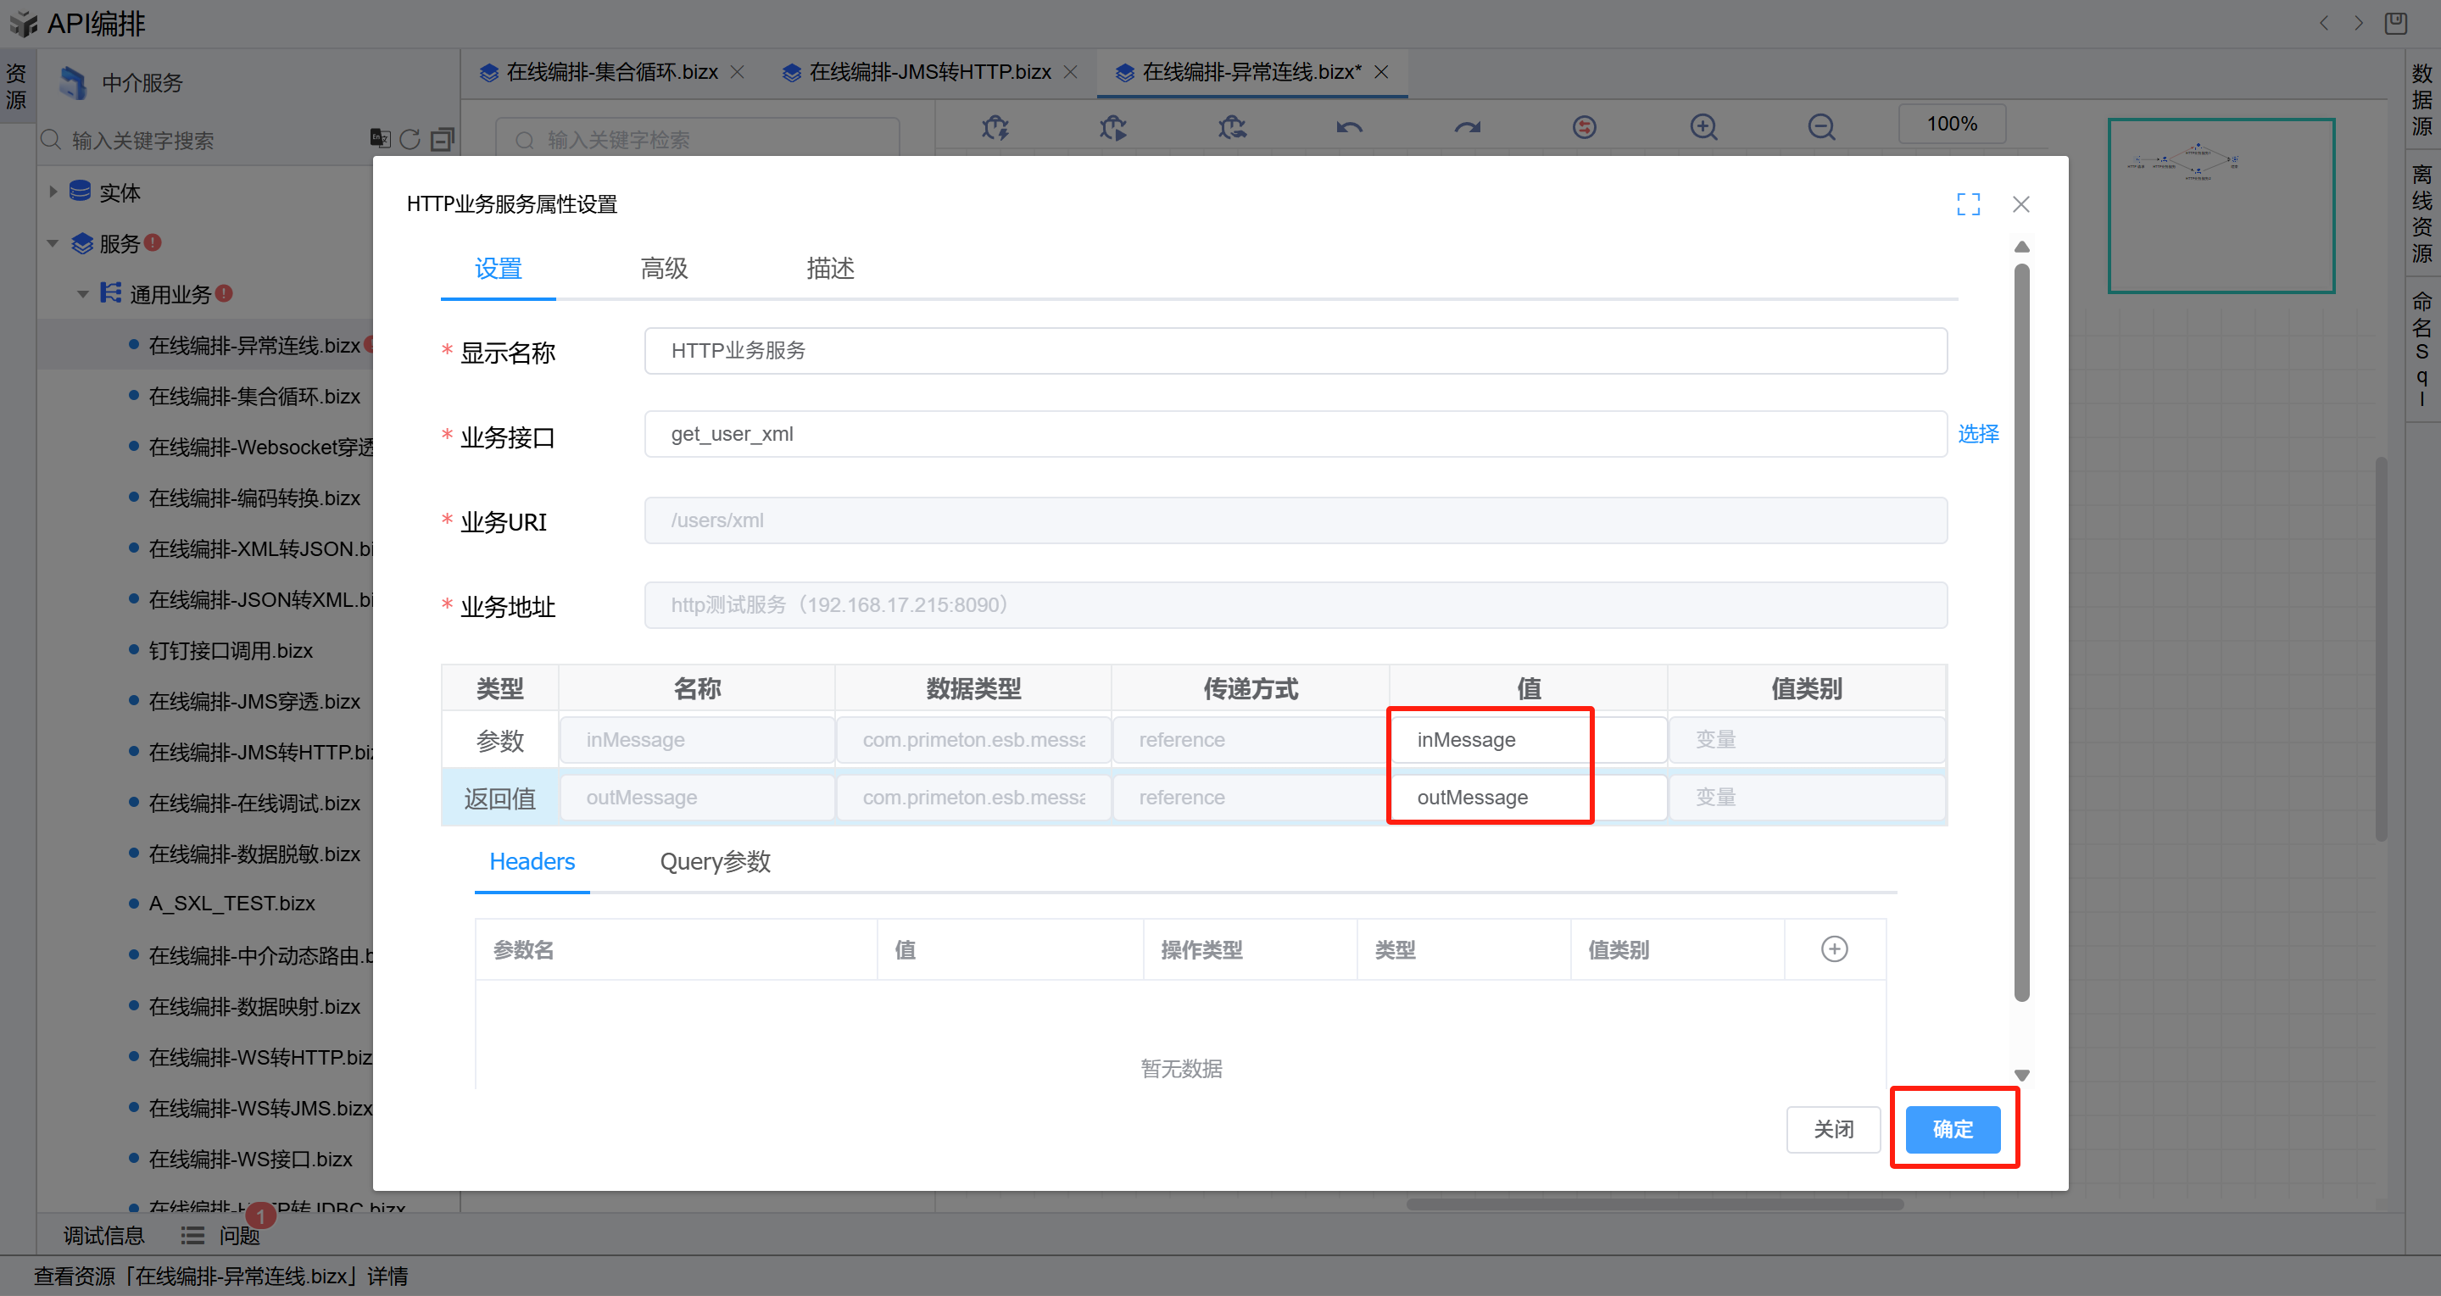
Task: Click the 显示名称 input field
Action: pyautogui.click(x=1295, y=351)
